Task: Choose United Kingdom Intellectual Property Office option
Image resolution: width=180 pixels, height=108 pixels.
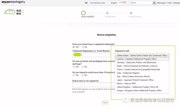Action: [142, 87]
